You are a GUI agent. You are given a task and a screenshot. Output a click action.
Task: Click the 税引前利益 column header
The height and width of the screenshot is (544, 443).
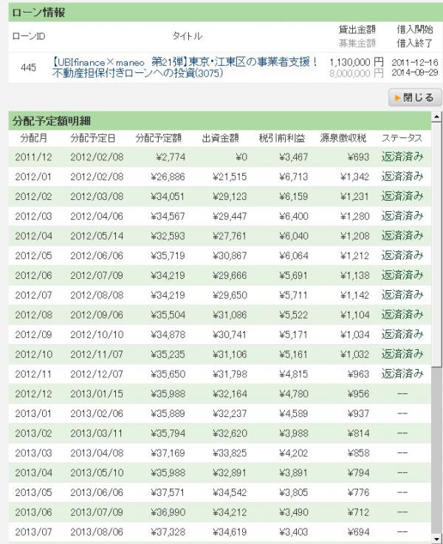click(x=282, y=138)
